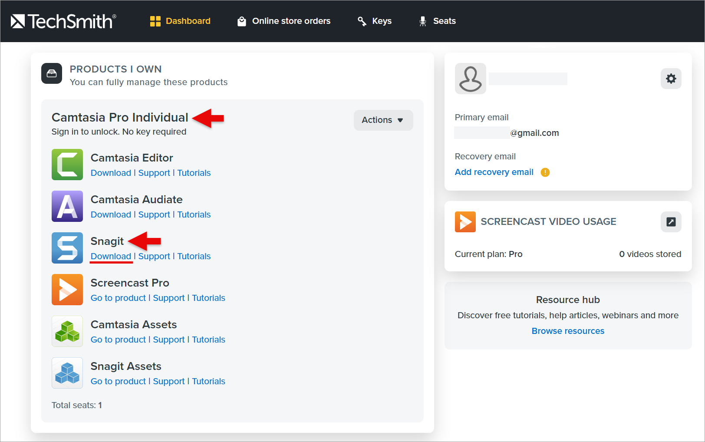Image resolution: width=705 pixels, height=442 pixels.
Task: Open Snagit Assets Tutorials link
Action: click(209, 381)
